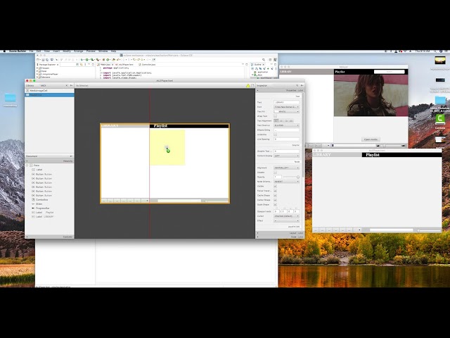Open the Node Orientation dropdown

pos(286,182)
